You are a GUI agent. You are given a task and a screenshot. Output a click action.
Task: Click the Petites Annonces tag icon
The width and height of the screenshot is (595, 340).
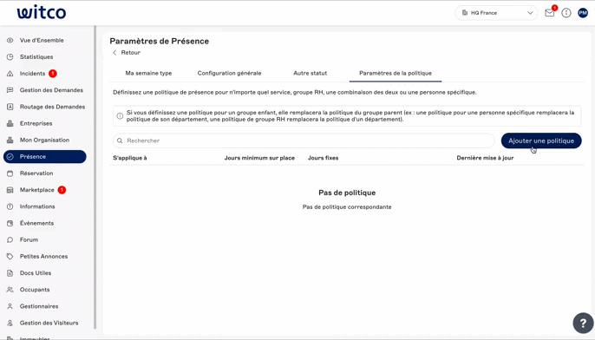[10, 257]
